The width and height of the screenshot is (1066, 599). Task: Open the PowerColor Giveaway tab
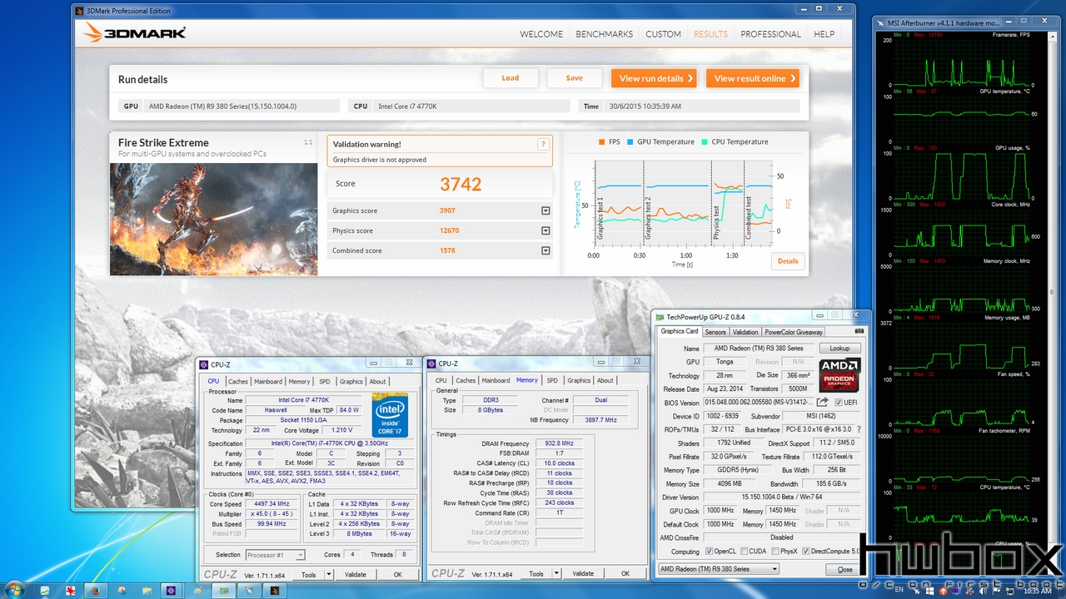pos(794,332)
